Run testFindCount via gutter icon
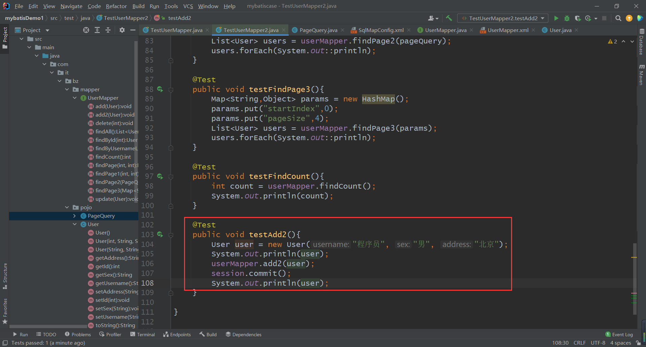Screen dimensions: 646x347 [160, 176]
